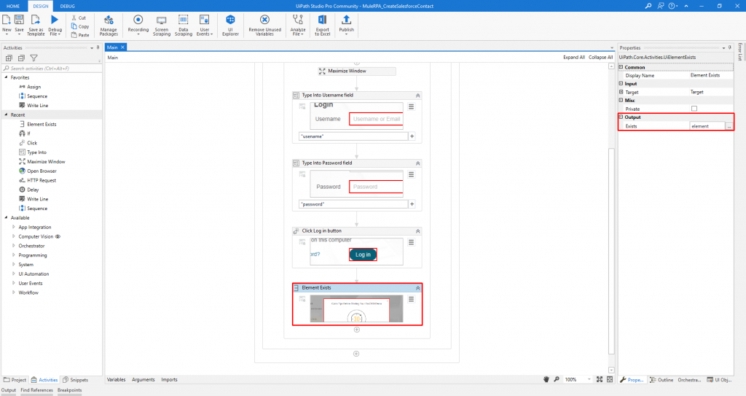Open the User Events menu
This screenshot has height=396, width=746.
click(x=205, y=25)
